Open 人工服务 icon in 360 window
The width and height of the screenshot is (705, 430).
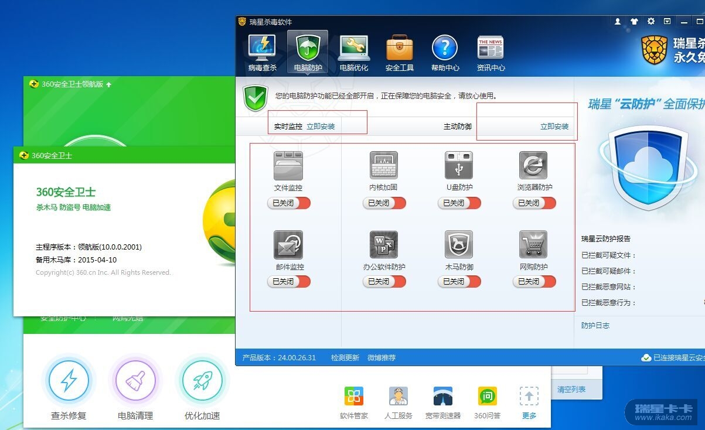[399, 396]
